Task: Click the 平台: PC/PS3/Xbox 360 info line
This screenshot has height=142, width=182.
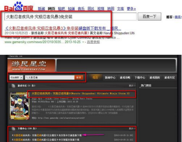Action: [x=55, y=102]
